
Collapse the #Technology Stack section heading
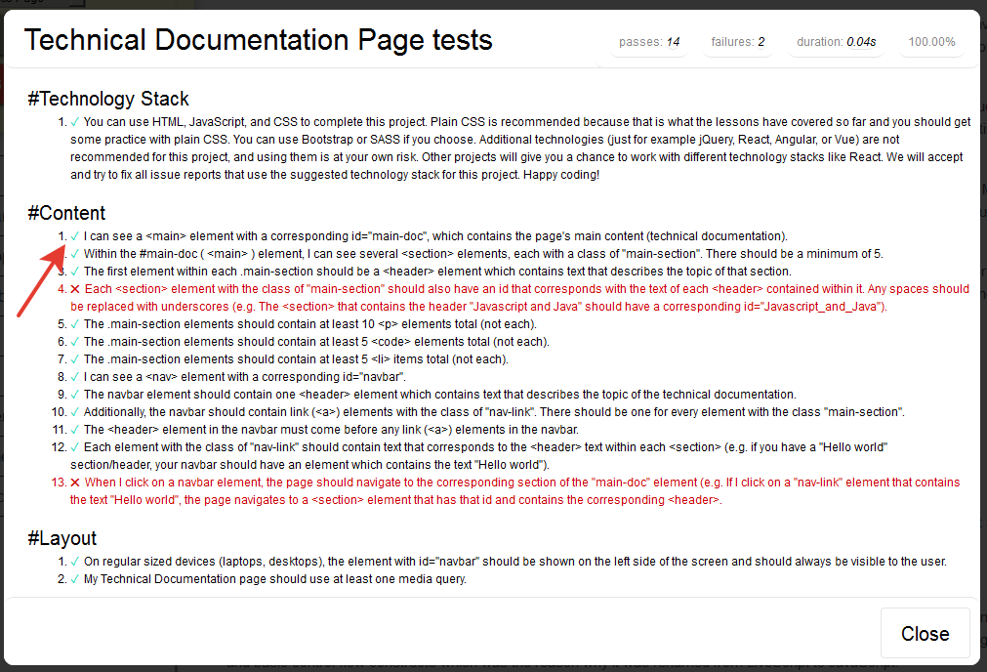107,99
